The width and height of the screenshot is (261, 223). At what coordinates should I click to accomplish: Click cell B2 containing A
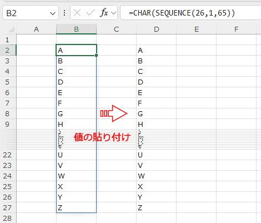point(76,50)
